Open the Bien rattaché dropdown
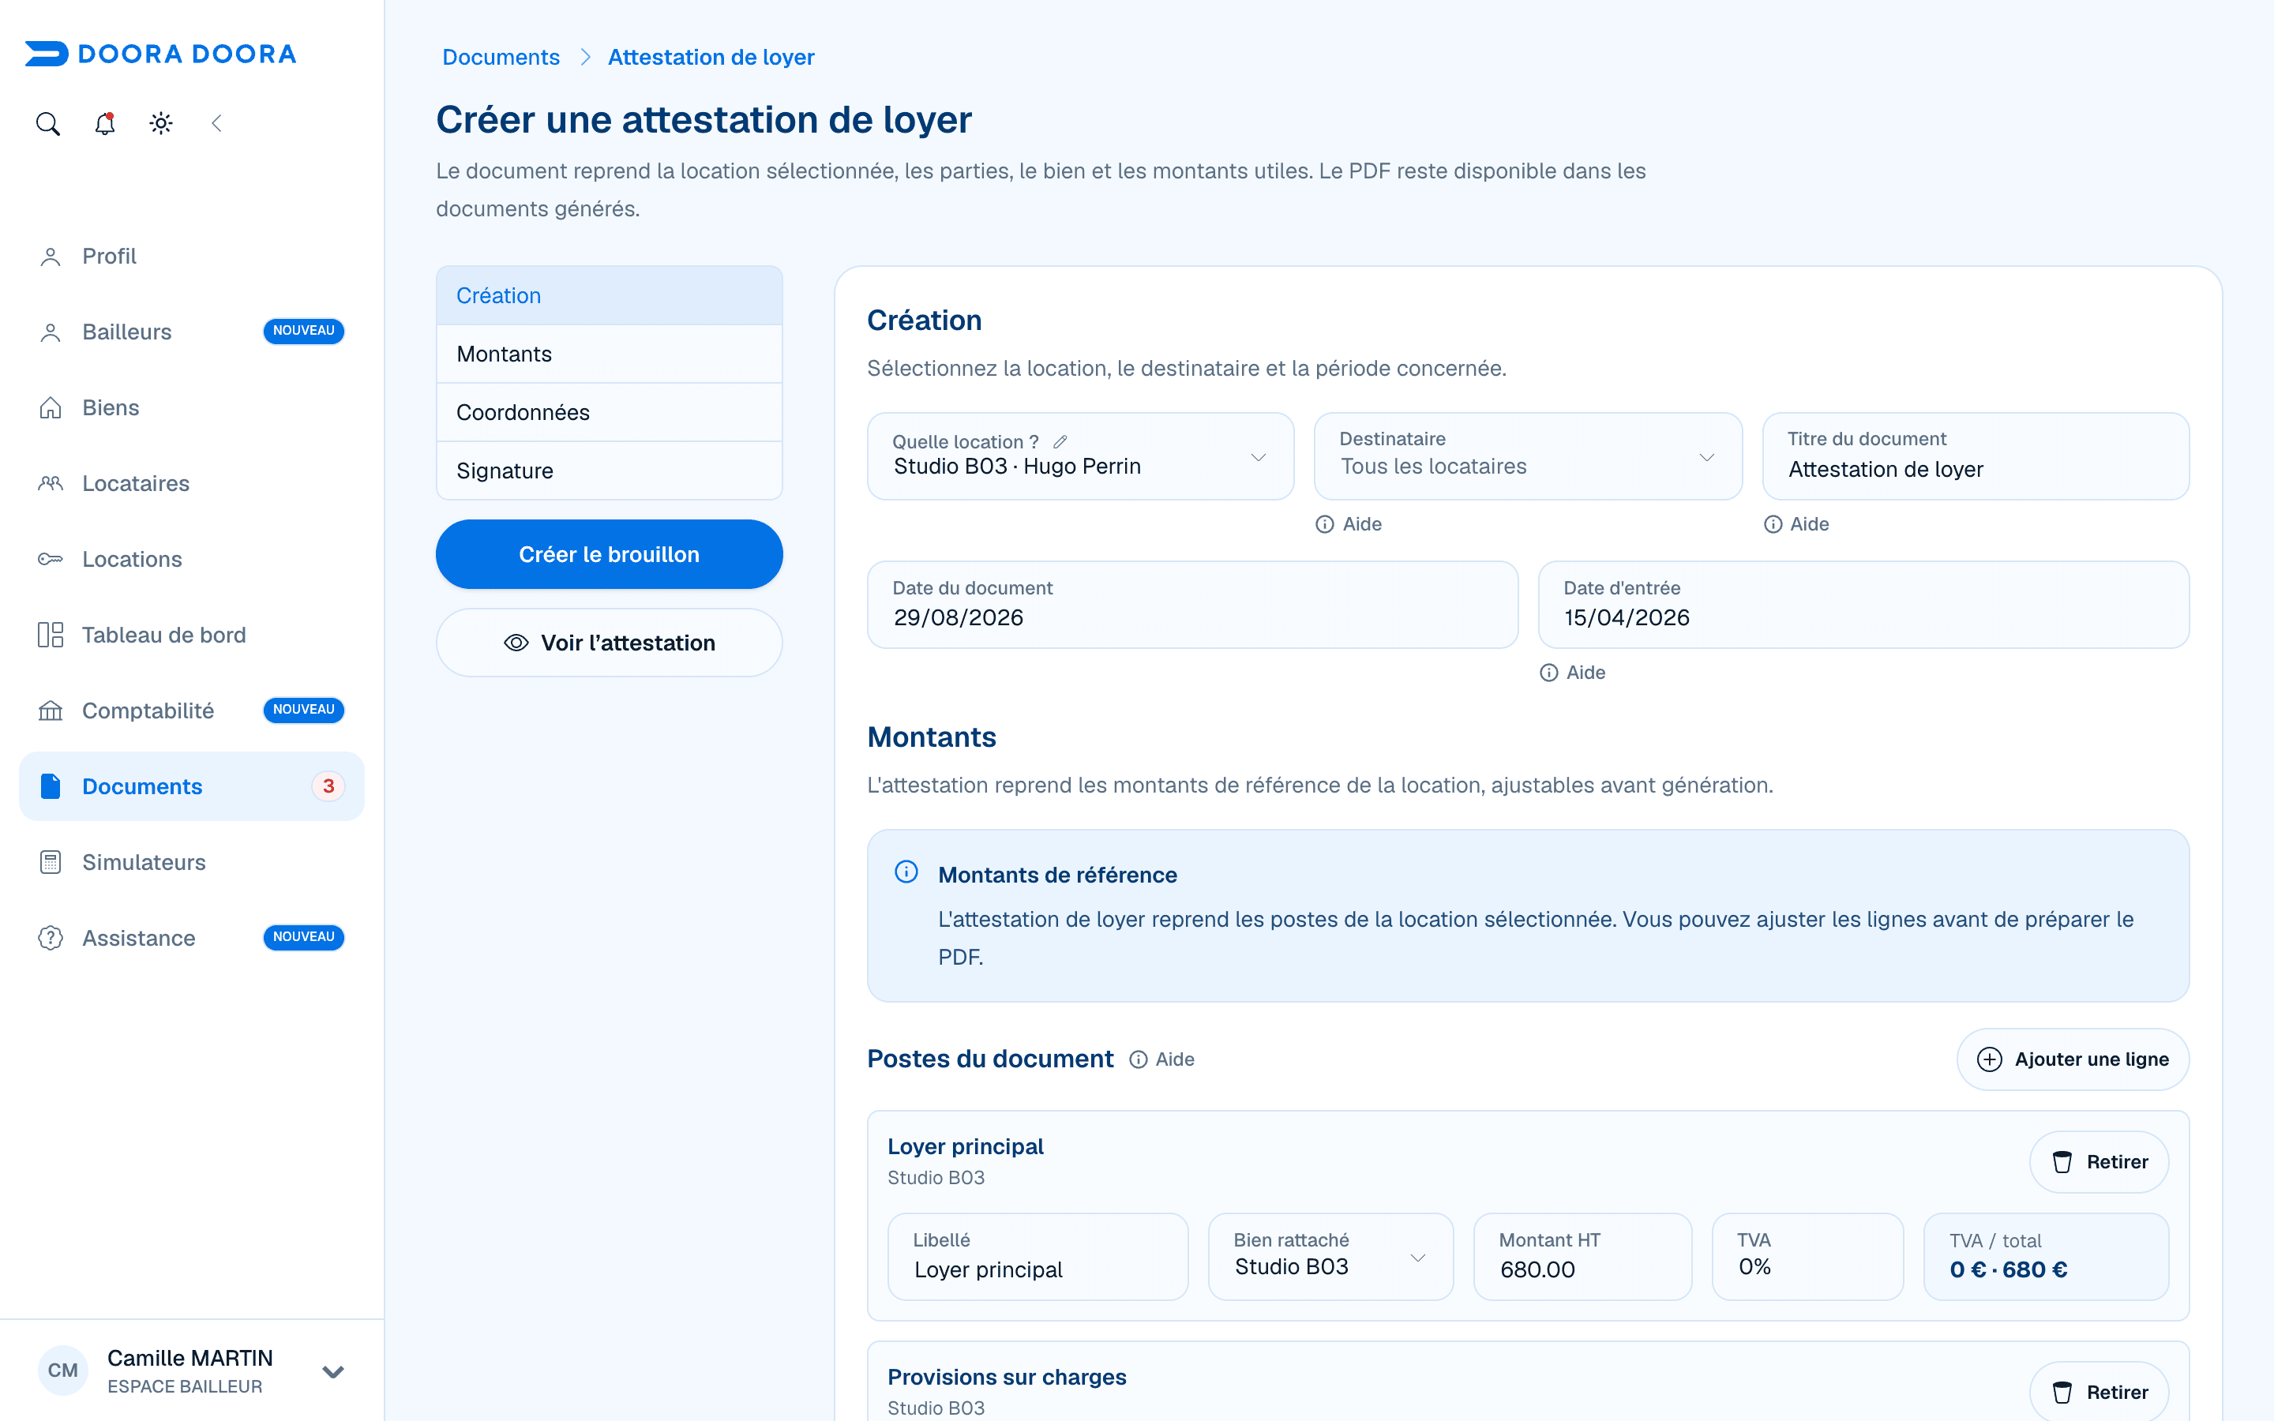Screen dimensions: 2274x1421 click(x=1330, y=1258)
